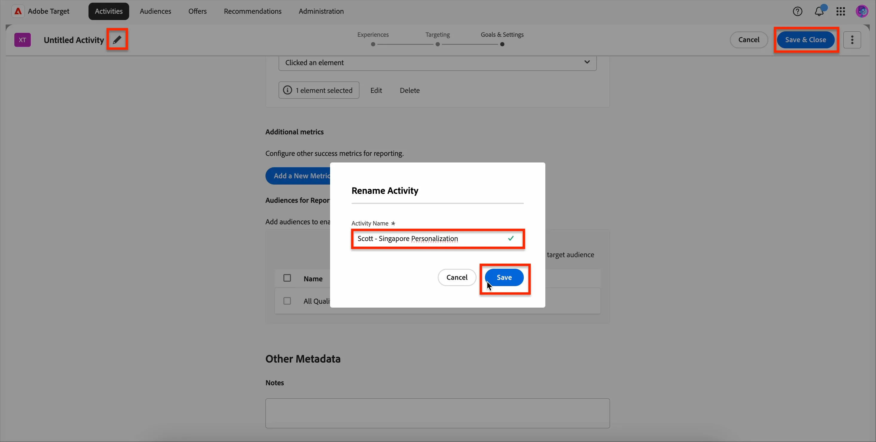Click the Untitled Activity title text
876x442 pixels.
click(x=74, y=40)
